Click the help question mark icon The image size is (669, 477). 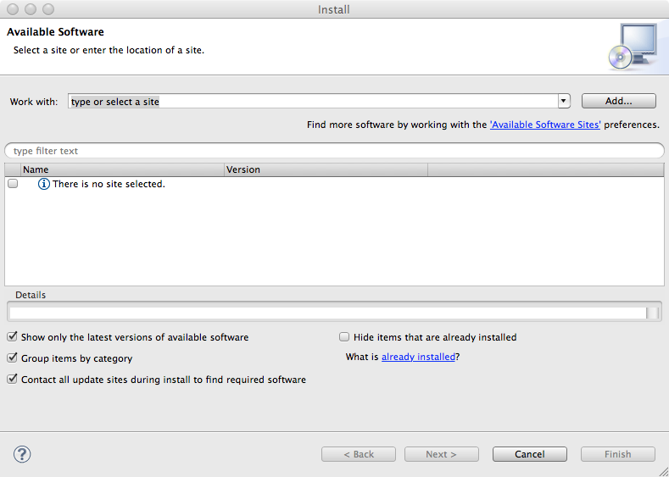tap(22, 454)
